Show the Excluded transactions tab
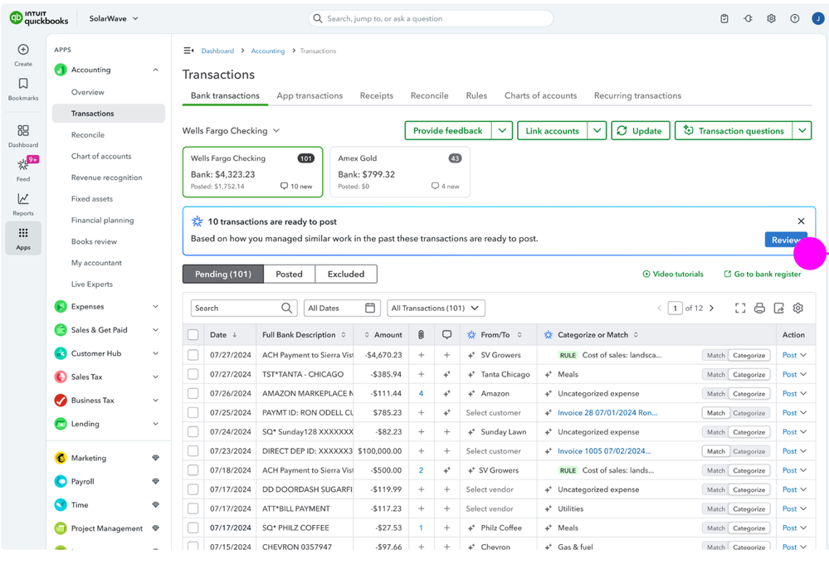Screen dimensions: 829x564 [346, 274]
